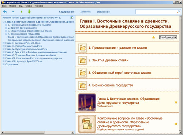Expand the Справочник tree node
The width and height of the screenshot is (183, 135).
(x=4, y=64)
